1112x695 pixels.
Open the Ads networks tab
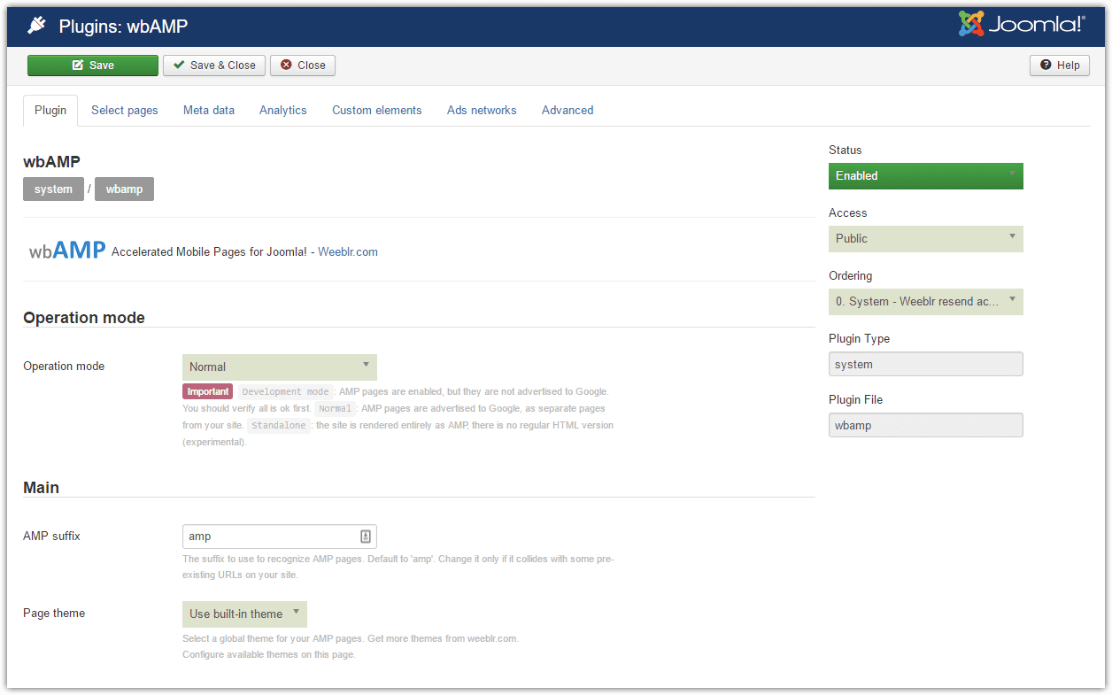coord(482,111)
